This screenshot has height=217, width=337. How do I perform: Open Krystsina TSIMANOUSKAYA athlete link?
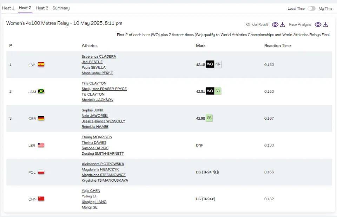[105, 181]
